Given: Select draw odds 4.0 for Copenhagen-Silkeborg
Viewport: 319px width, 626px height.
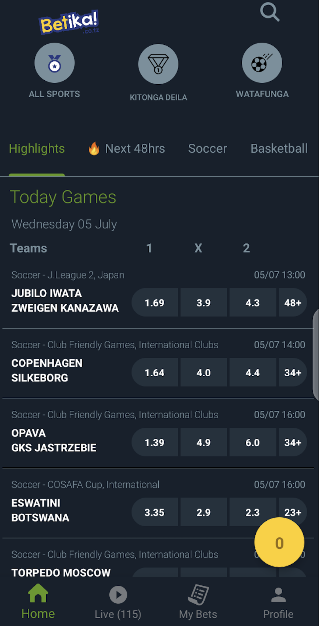Looking at the screenshot, I should click(204, 373).
